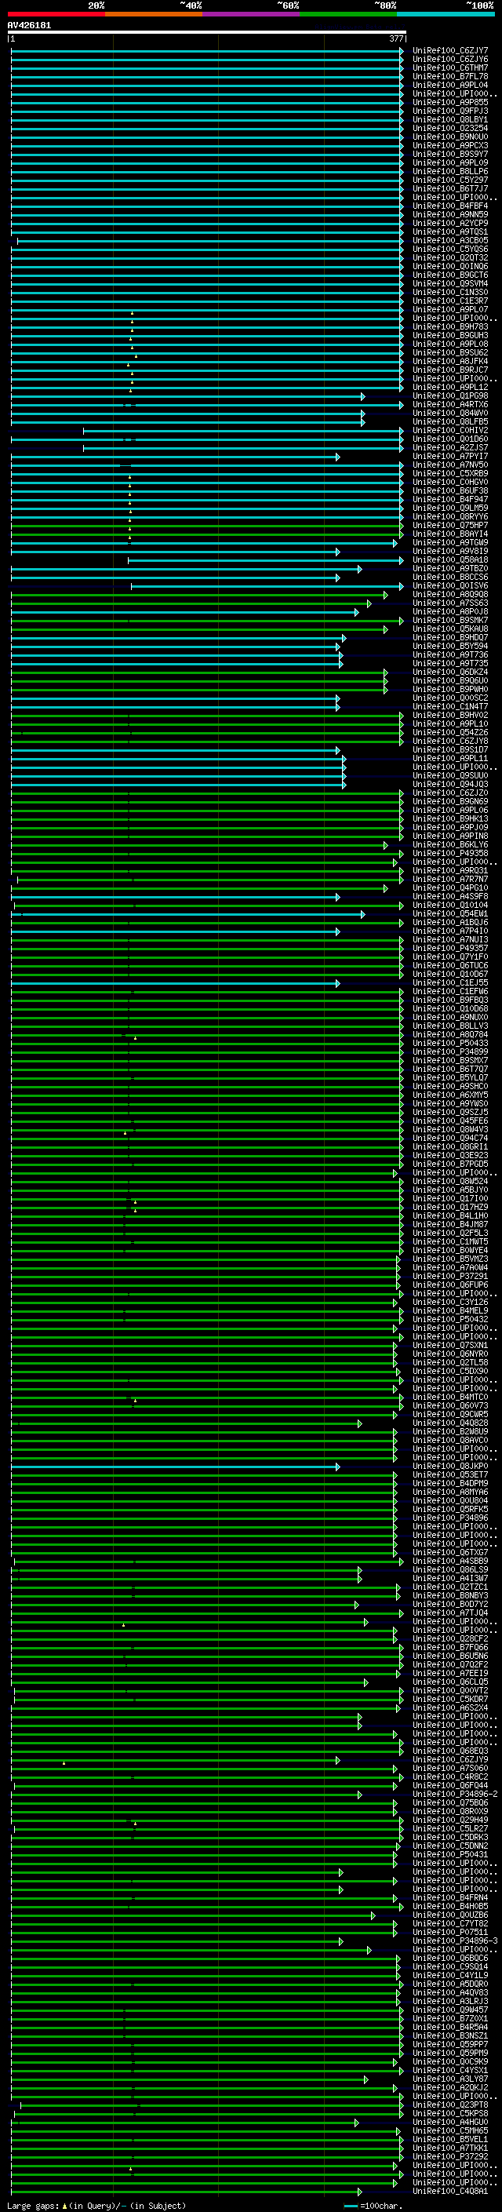This screenshot has width=502, height=2212.
Task: Click the green ~80% identity color bar
Action: (348, 14)
